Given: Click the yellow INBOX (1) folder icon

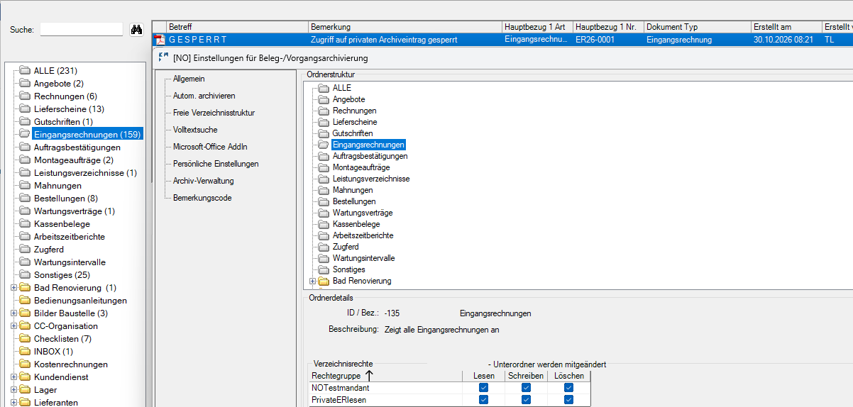Looking at the screenshot, I should point(26,352).
